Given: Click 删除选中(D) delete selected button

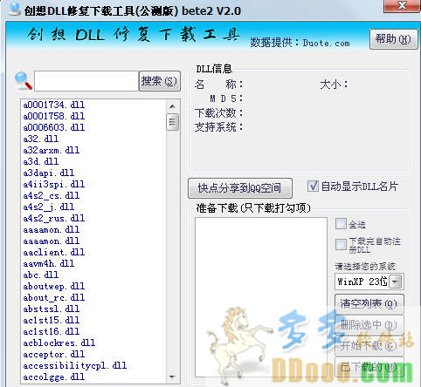Looking at the screenshot, I should coord(369,325).
